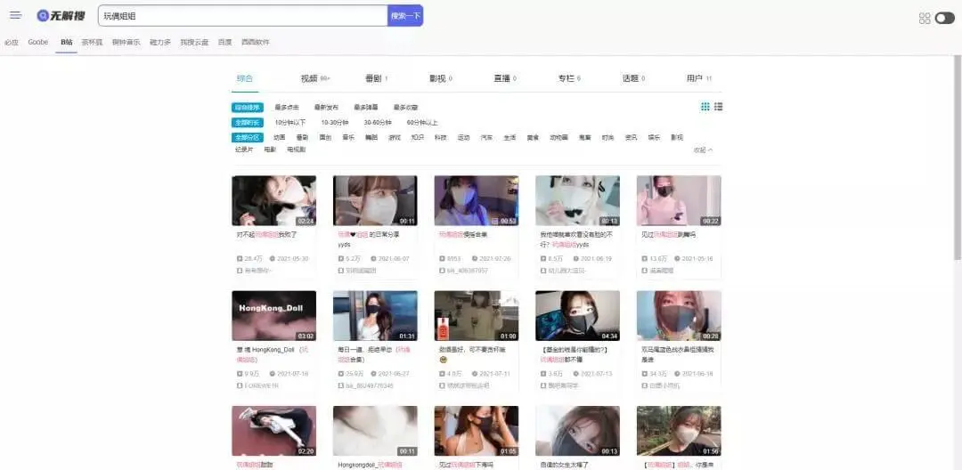Open the video thumbnail lasting 01:56
Viewport: 962px width, 470px height.
[679, 431]
